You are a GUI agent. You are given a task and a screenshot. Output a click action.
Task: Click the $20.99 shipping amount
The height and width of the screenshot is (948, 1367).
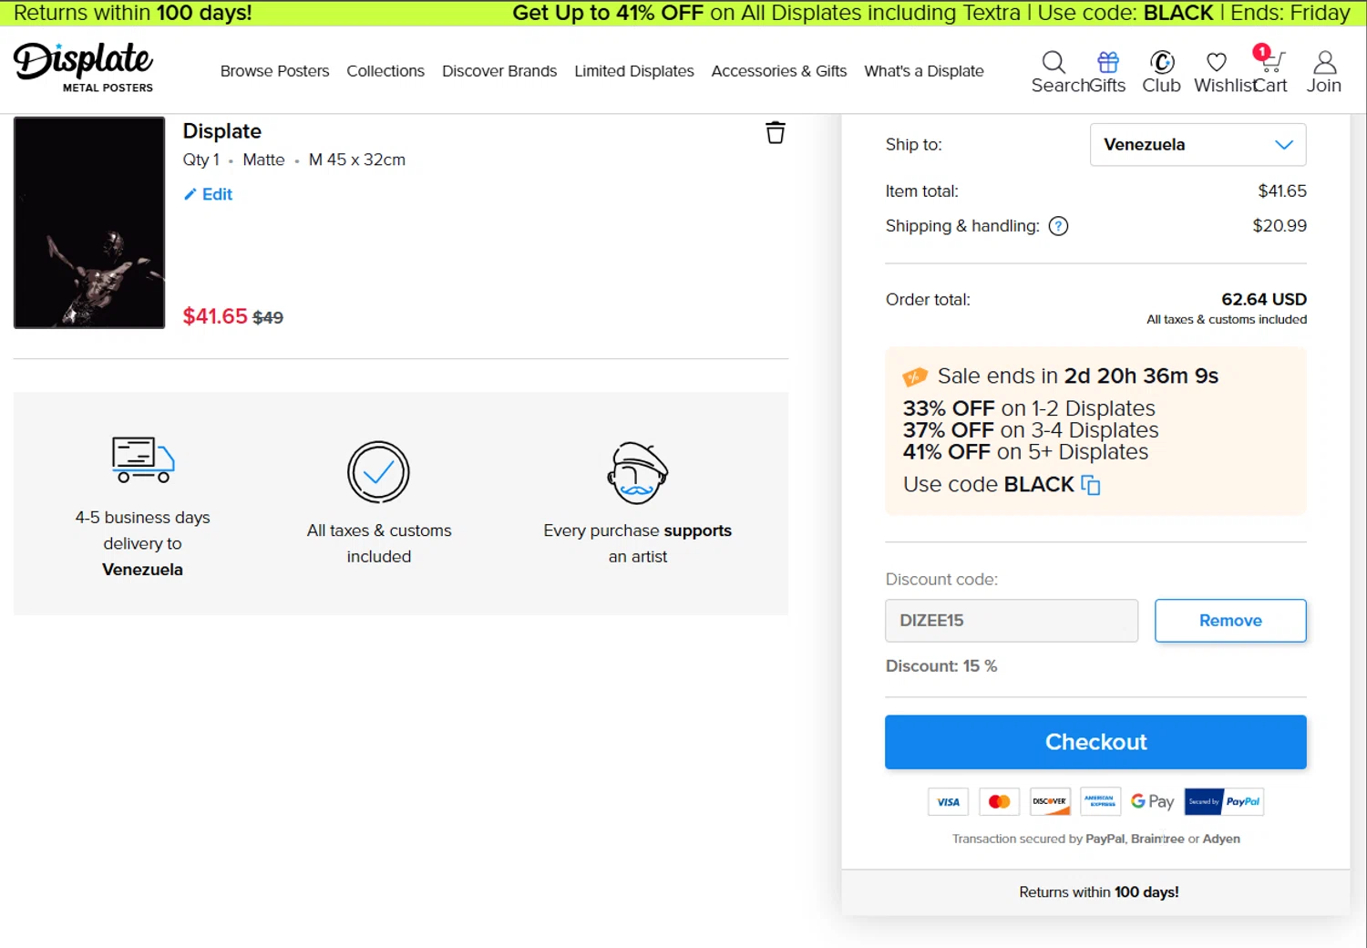click(x=1280, y=226)
